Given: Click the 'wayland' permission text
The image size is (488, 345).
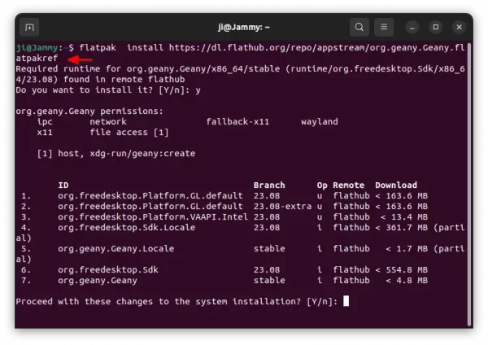Looking at the screenshot, I should pyautogui.click(x=320, y=122).
